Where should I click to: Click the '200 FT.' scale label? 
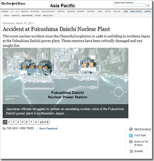tap(10, 99)
